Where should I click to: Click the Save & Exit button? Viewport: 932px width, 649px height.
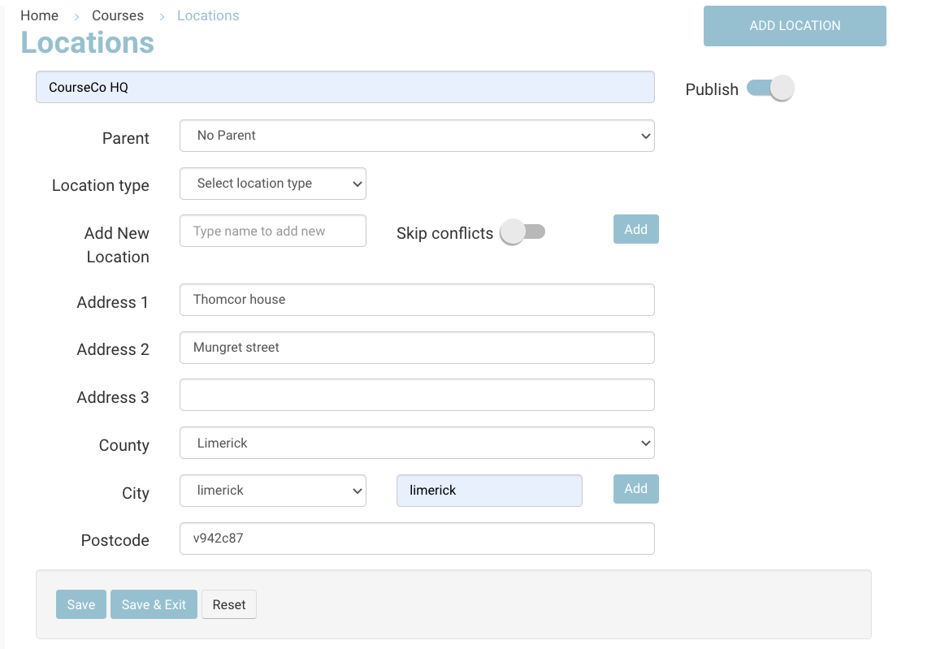[x=154, y=604]
